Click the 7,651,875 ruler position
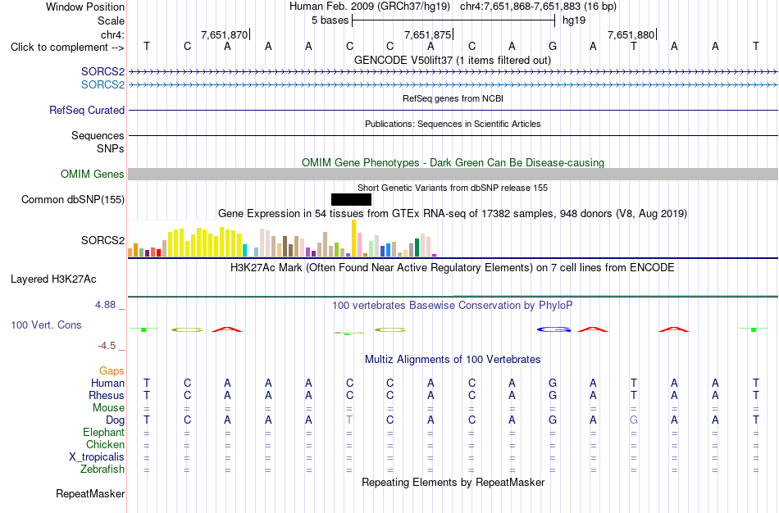The image size is (779, 513). click(x=428, y=34)
